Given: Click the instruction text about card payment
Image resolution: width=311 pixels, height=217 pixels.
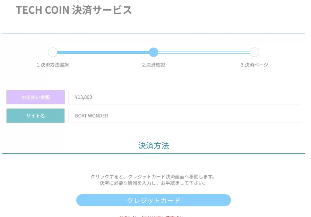Looking at the screenshot, I should [x=154, y=179].
